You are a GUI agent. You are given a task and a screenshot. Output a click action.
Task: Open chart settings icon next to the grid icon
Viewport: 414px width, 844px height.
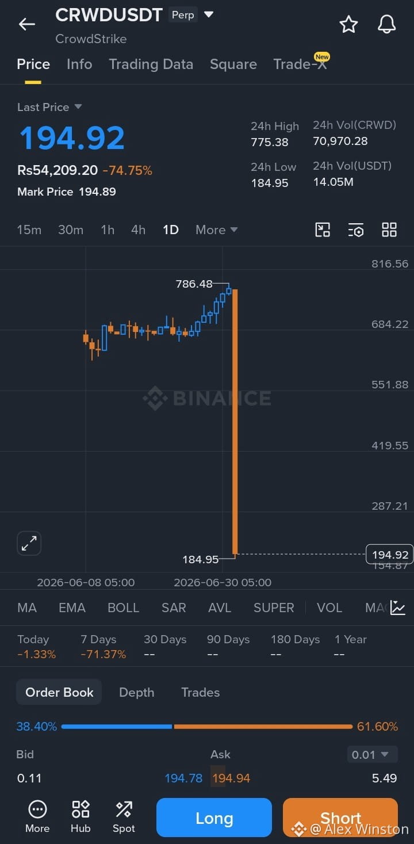coord(356,230)
